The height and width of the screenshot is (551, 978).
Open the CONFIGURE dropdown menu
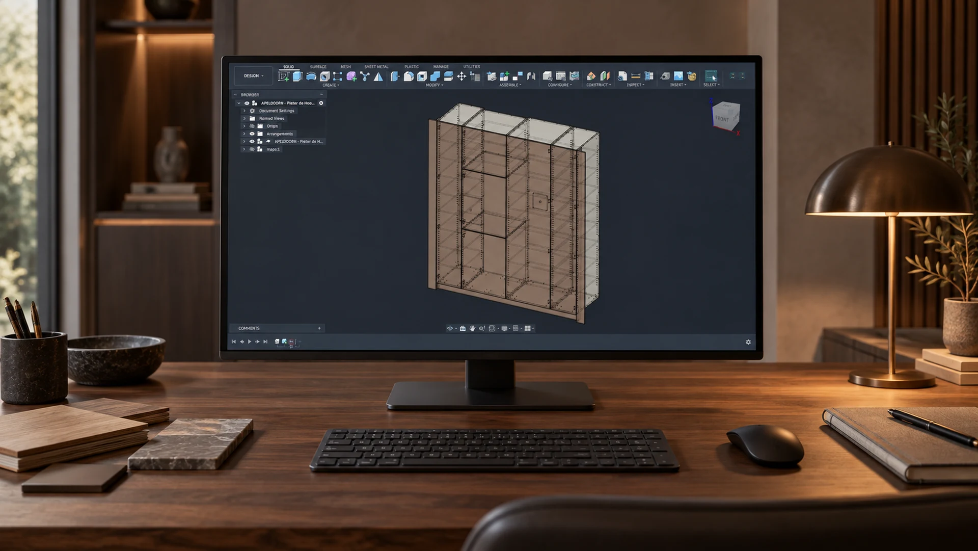tap(560, 85)
